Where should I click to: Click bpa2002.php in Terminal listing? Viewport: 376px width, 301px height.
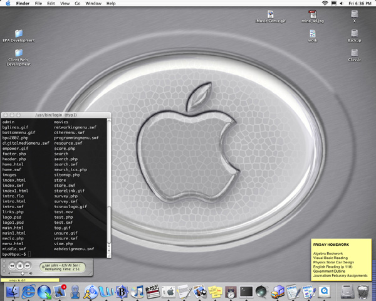(15, 138)
